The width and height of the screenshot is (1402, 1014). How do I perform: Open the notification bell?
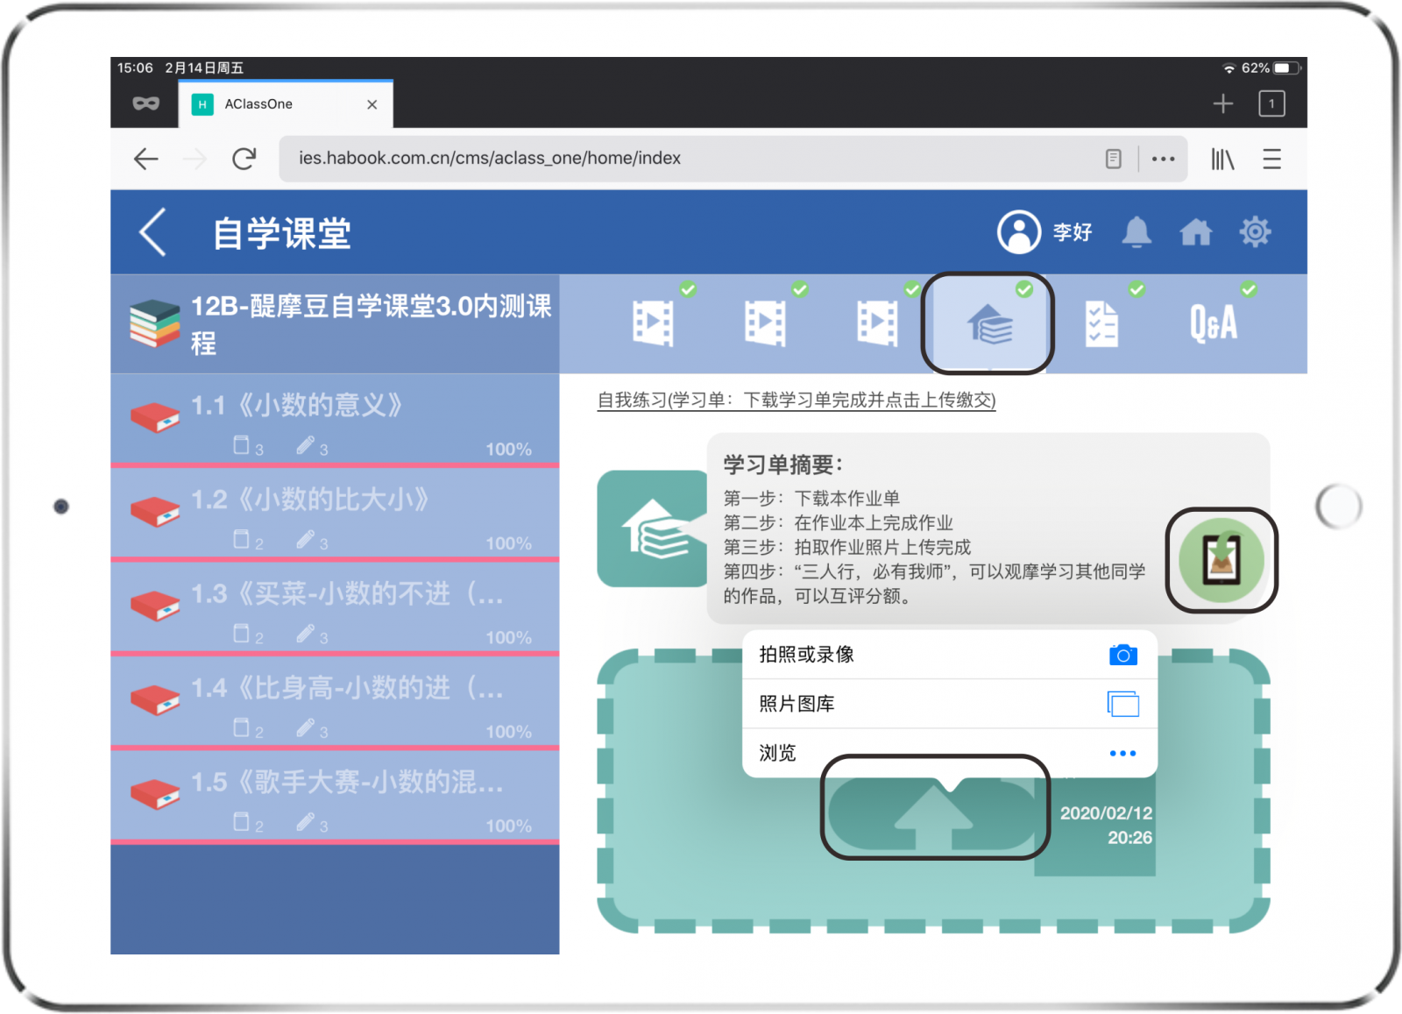[x=1136, y=232]
